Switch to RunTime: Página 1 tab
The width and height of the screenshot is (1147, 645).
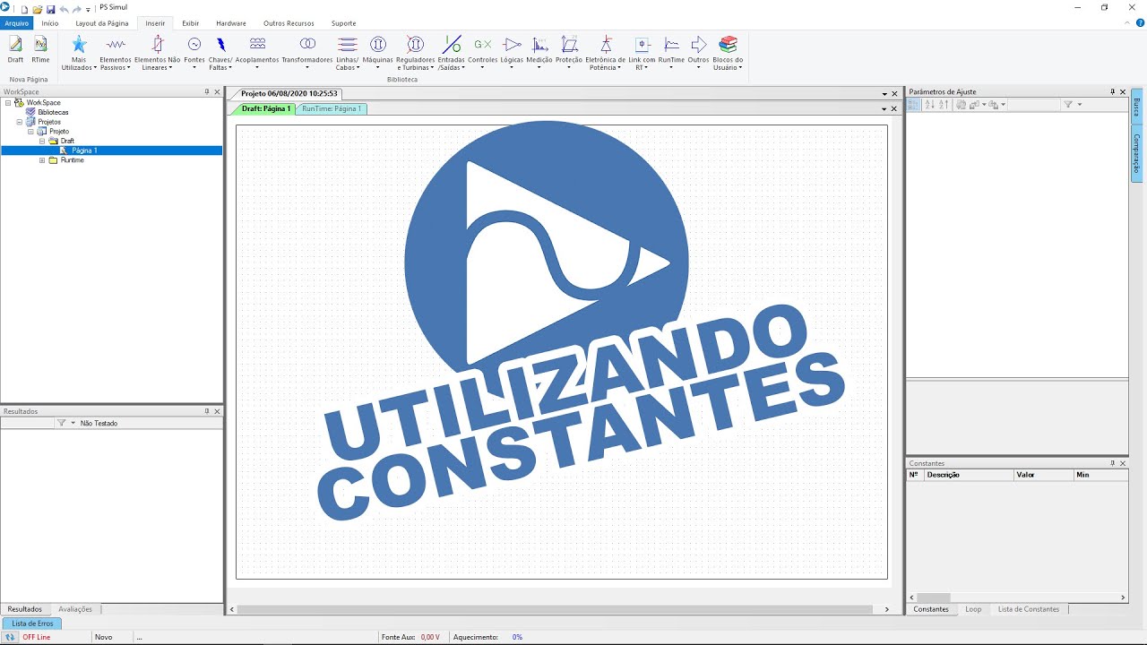(x=332, y=108)
